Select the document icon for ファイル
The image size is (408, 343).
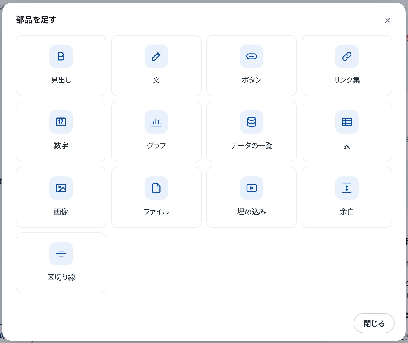(x=156, y=188)
